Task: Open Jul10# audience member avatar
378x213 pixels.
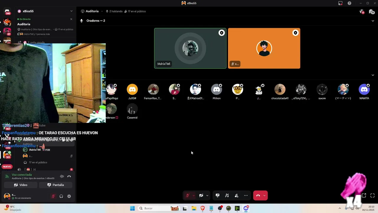Action: pyautogui.click(x=132, y=89)
